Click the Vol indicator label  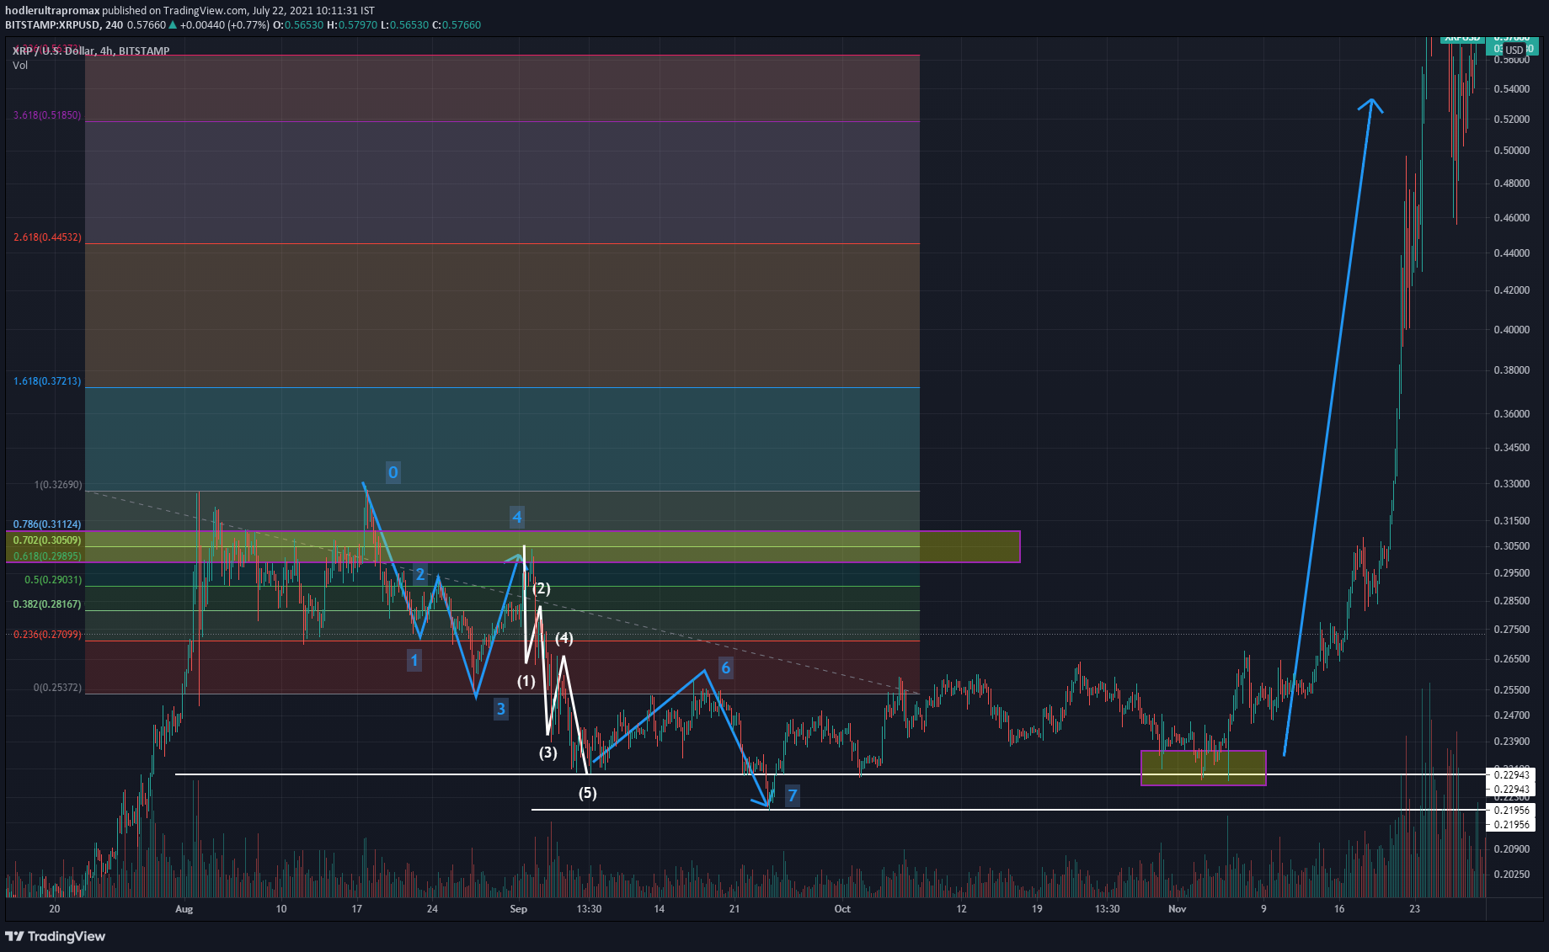pos(20,66)
